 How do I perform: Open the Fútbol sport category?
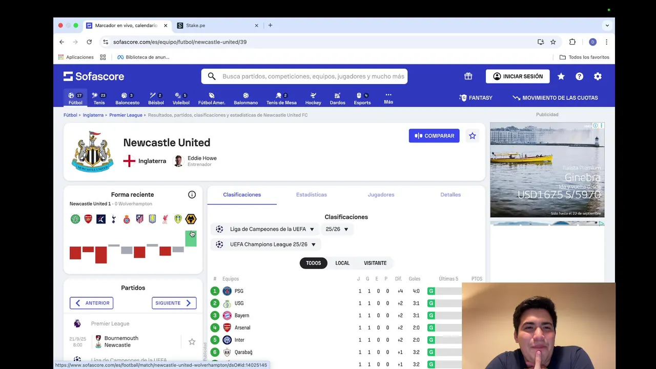click(75, 98)
